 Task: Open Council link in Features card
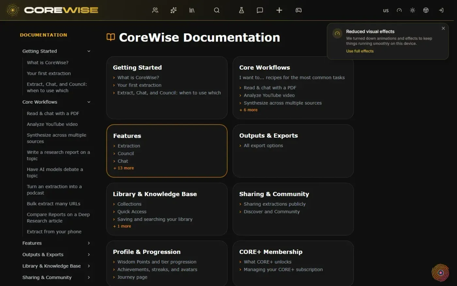126,153
